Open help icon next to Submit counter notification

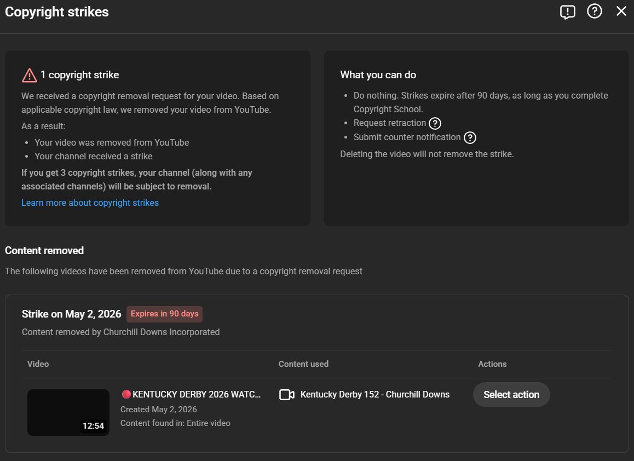[470, 137]
